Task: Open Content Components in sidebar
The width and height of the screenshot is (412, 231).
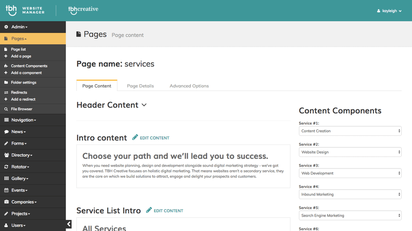Action: pos(29,66)
